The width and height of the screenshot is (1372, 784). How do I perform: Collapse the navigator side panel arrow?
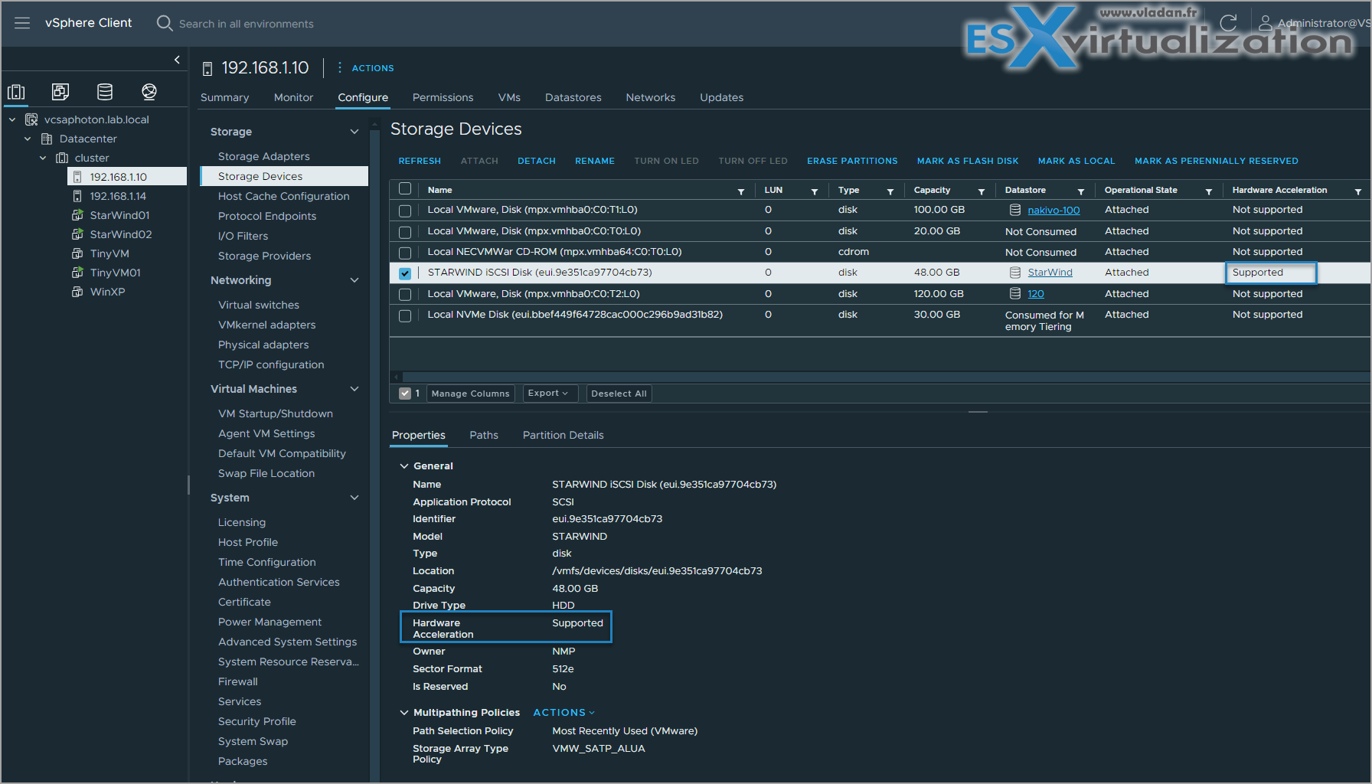[177, 60]
